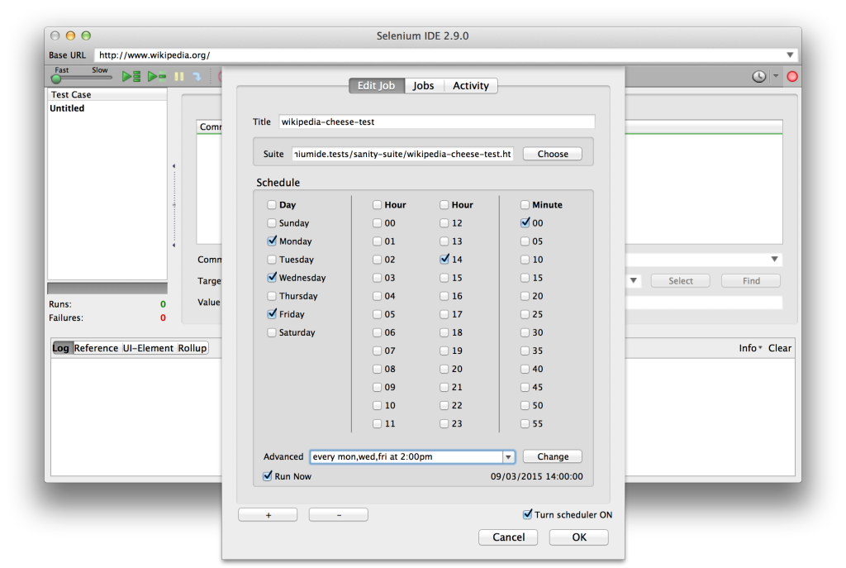Image resolution: width=846 pixels, height=568 pixels.
Task: Check the minute 55 checkbox
Action: pos(525,424)
